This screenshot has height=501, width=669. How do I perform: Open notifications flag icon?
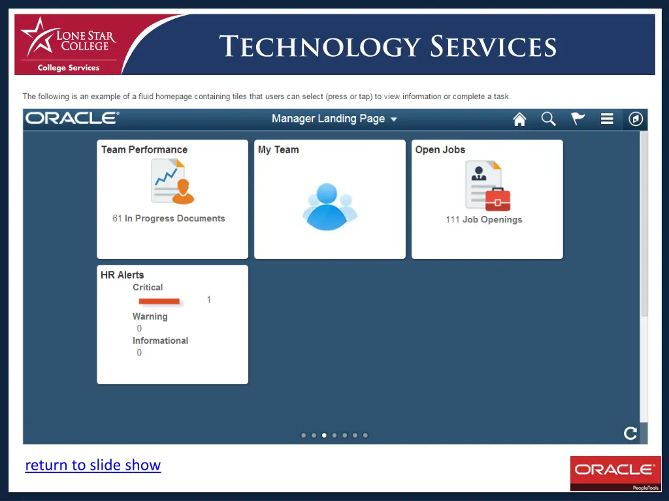pyautogui.click(x=578, y=119)
